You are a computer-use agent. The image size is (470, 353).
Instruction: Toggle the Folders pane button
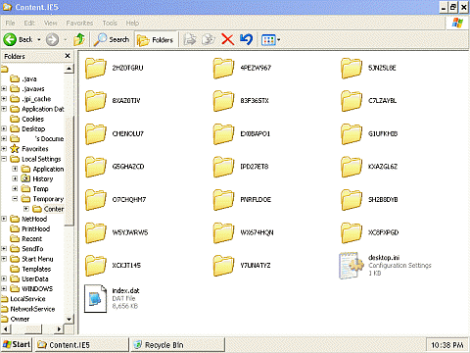(x=156, y=40)
